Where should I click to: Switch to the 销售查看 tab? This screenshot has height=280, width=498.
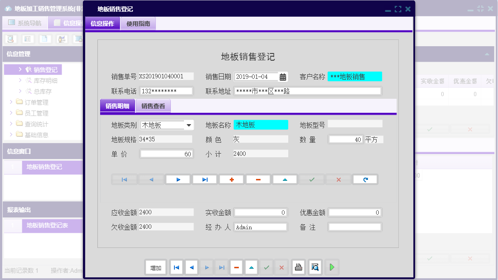tap(153, 106)
